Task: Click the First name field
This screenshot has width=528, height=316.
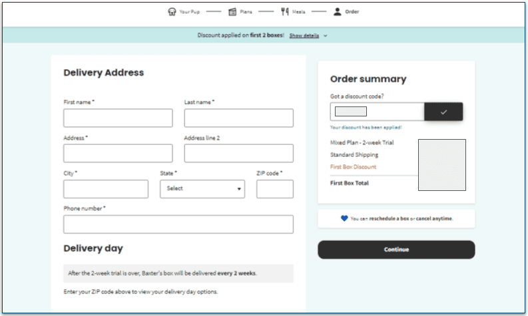Action: click(x=118, y=118)
